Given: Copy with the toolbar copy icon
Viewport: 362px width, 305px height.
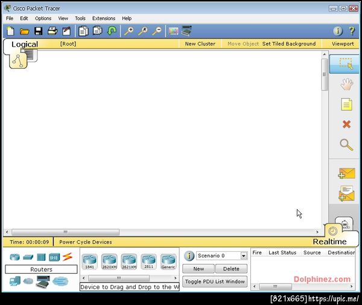Looking at the screenshot, I should pos(83,31).
